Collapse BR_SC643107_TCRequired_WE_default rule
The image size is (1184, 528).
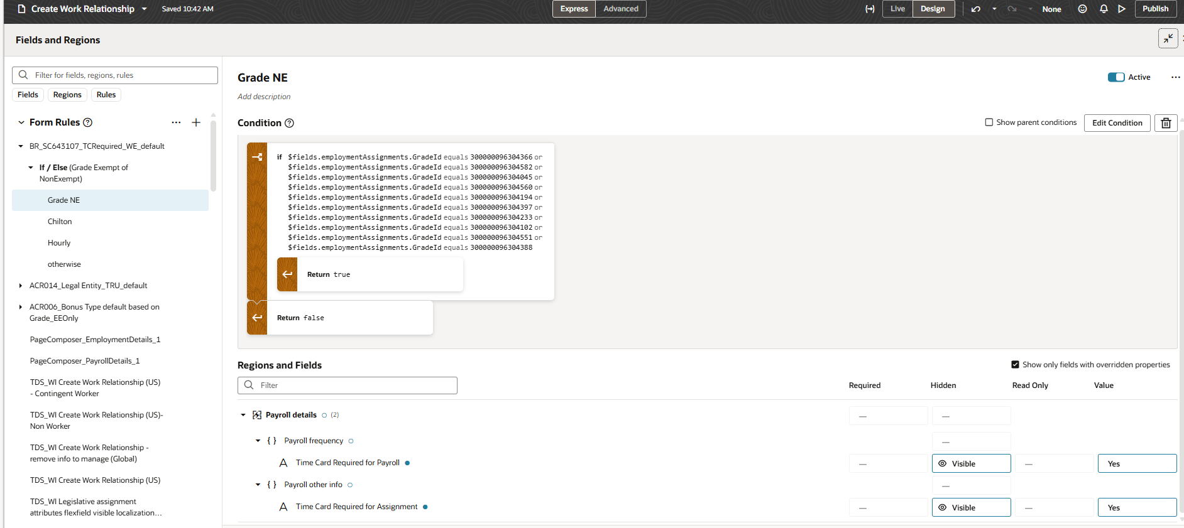pos(21,146)
